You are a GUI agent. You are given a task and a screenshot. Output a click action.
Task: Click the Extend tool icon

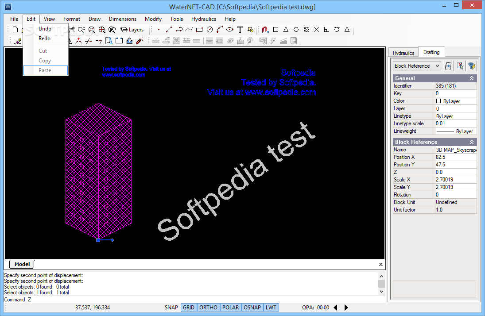pyautogui.click(x=99, y=41)
